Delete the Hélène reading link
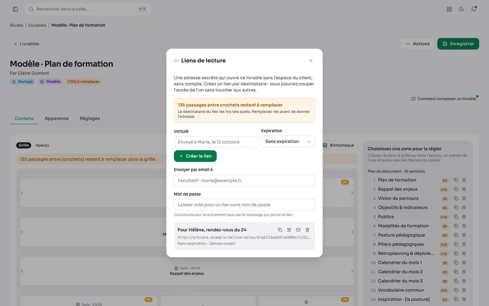489x306 pixels. click(x=307, y=230)
